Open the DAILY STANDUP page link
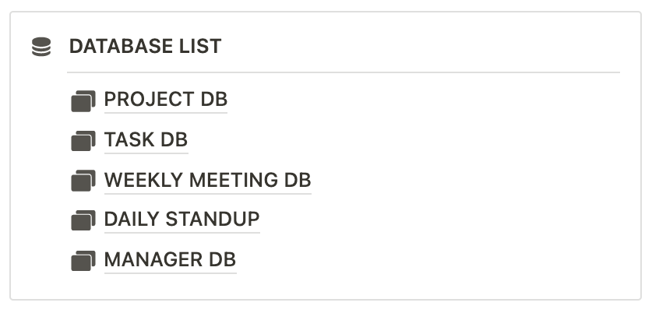 pos(181,220)
